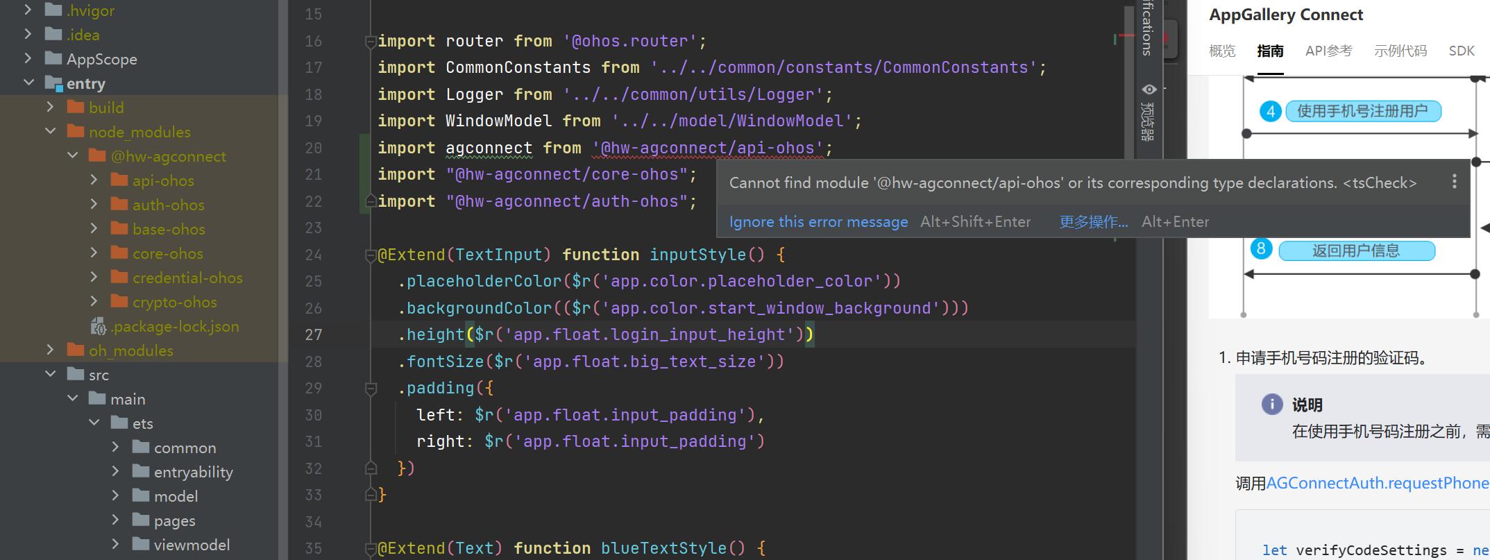
Task: Expand the base-ohos folder chevron
Action: coord(94,228)
